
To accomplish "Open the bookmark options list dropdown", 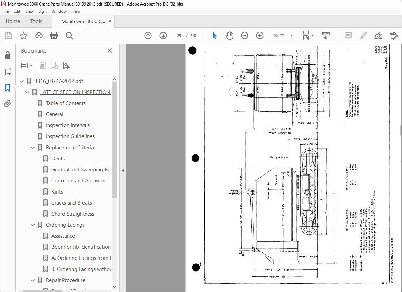I will [27, 66].
